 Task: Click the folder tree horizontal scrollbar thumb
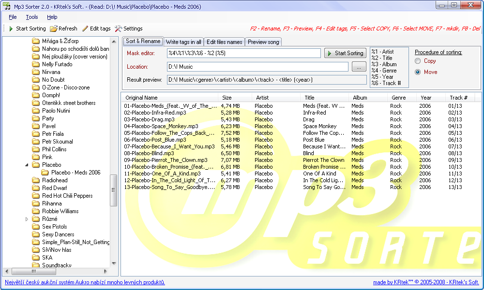point(34,272)
